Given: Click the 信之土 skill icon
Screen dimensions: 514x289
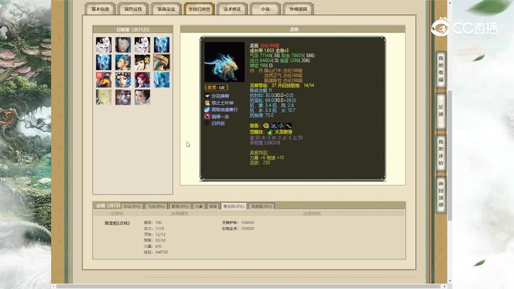Looking at the screenshot, I should 207,103.
